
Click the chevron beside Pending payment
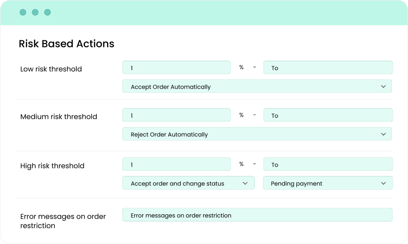pos(383,184)
